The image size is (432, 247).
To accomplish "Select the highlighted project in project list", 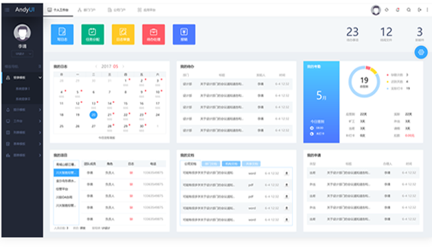I will coord(66,173).
